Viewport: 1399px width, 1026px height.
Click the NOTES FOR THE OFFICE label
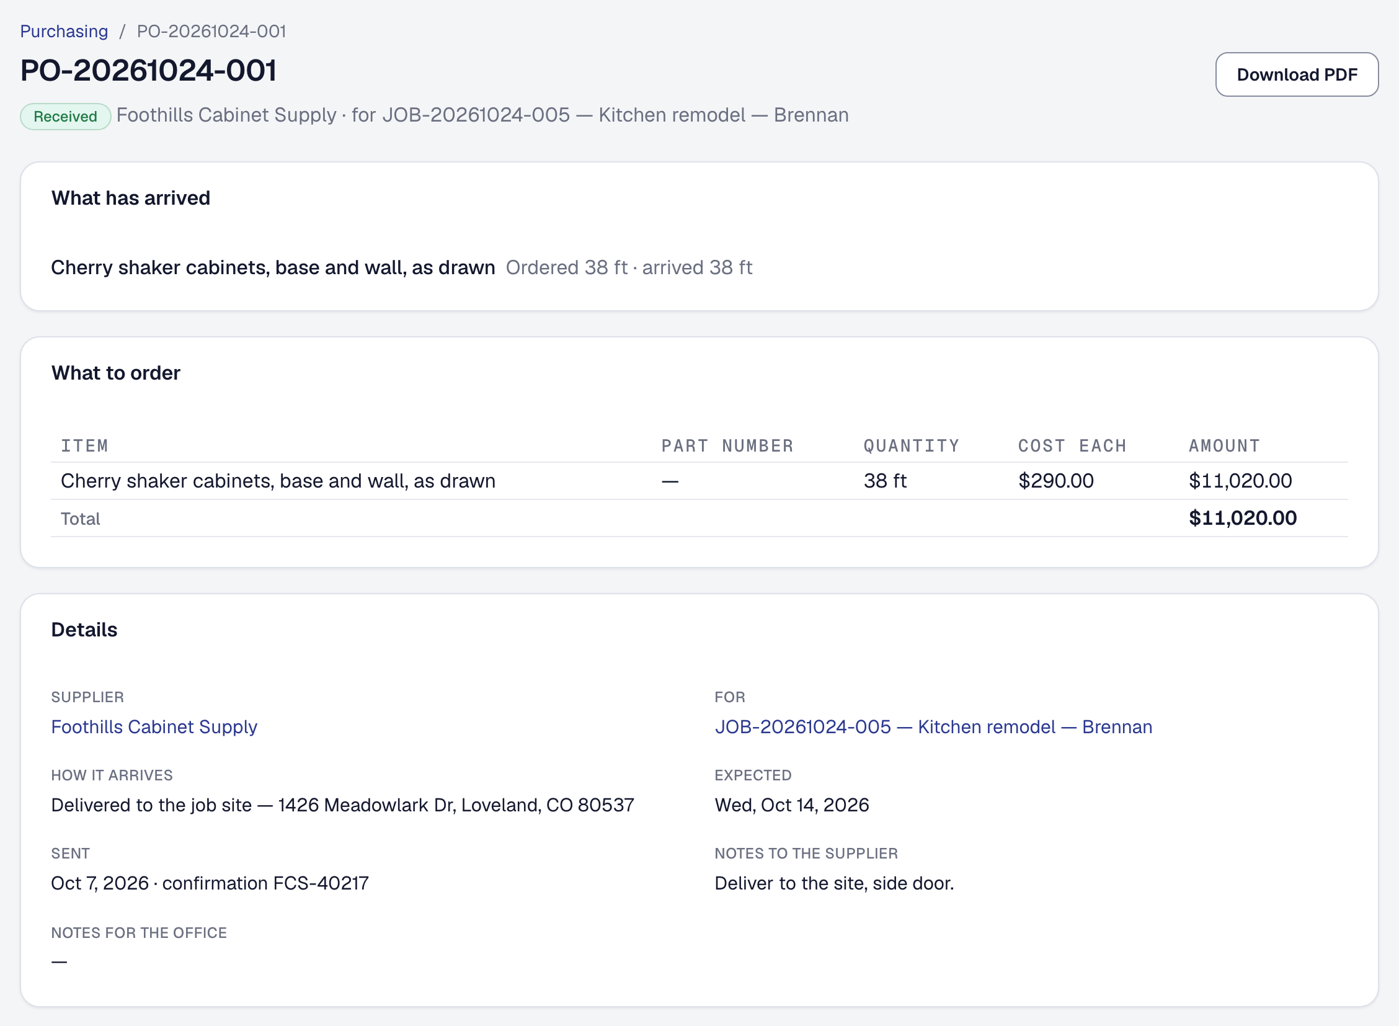(139, 933)
